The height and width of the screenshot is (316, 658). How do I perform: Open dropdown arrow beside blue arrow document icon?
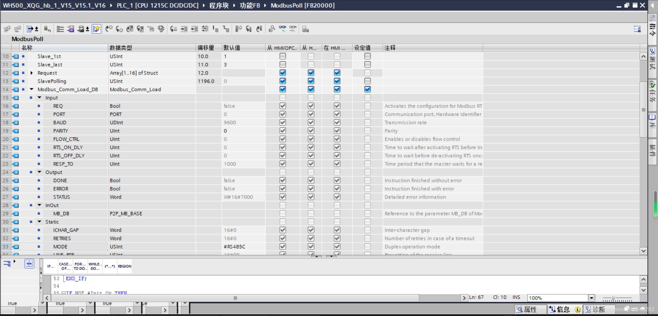[x=37, y=29]
